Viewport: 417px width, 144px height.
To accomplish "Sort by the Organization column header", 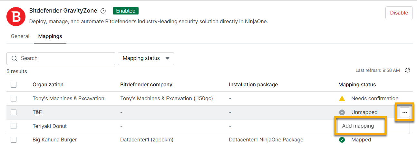I will [x=48, y=85].
